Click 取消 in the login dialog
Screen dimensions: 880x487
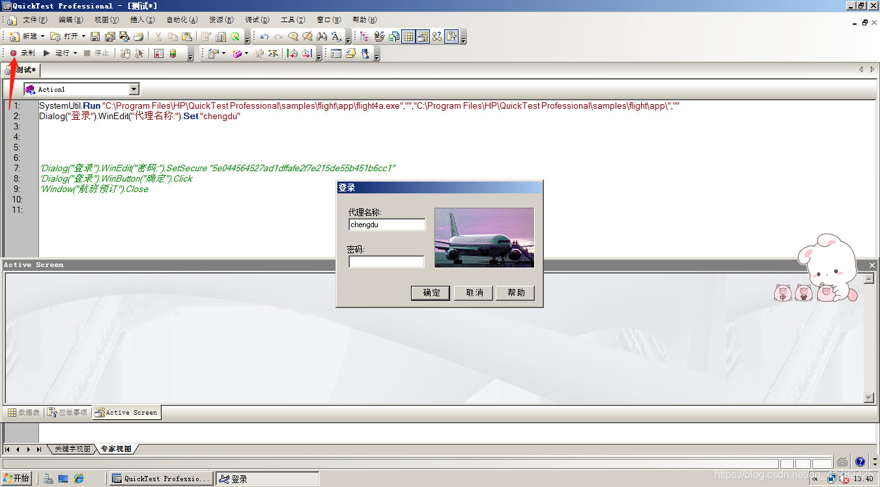pos(474,292)
